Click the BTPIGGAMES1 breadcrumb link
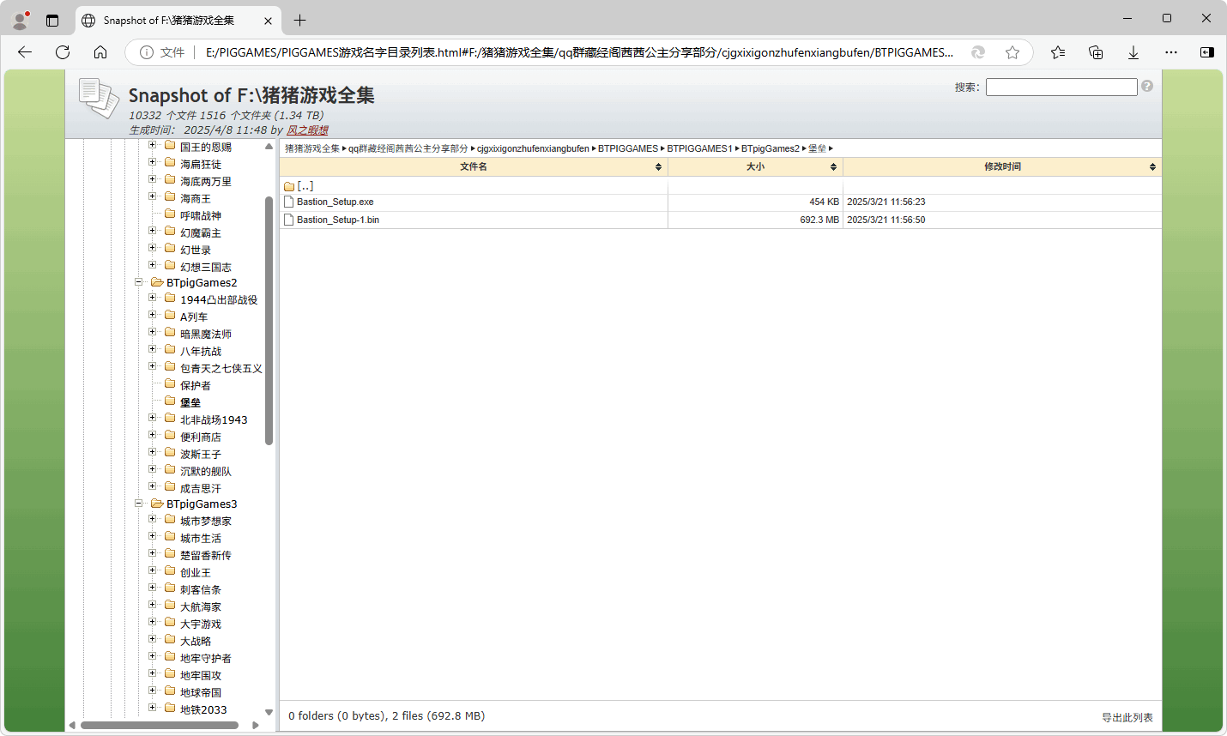Image resolution: width=1227 pixels, height=736 pixels. tap(699, 148)
